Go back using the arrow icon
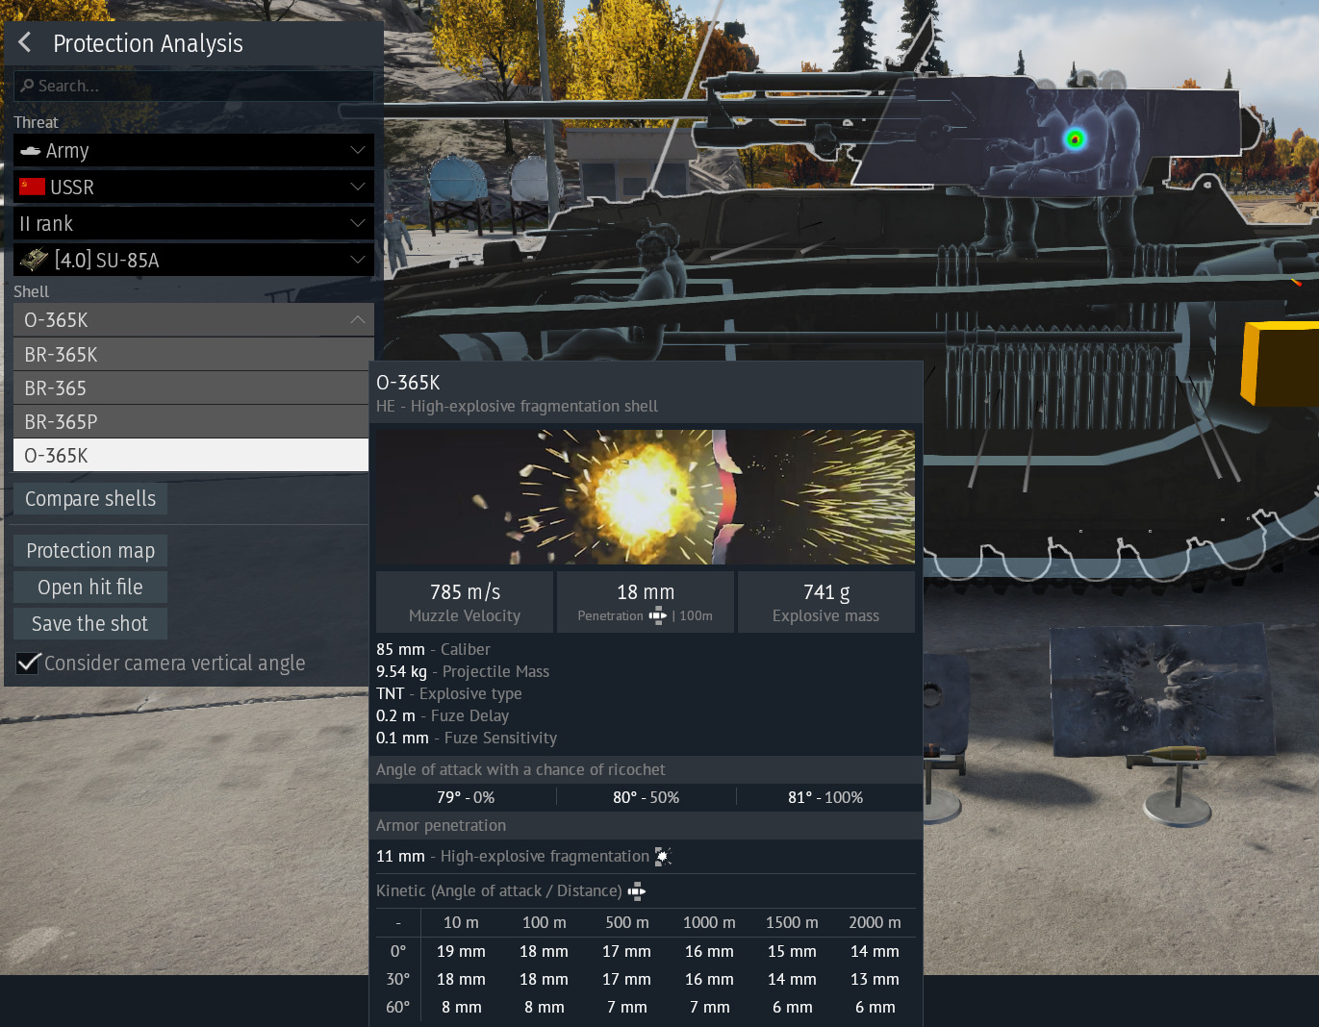1319x1027 pixels. (x=25, y=42)
